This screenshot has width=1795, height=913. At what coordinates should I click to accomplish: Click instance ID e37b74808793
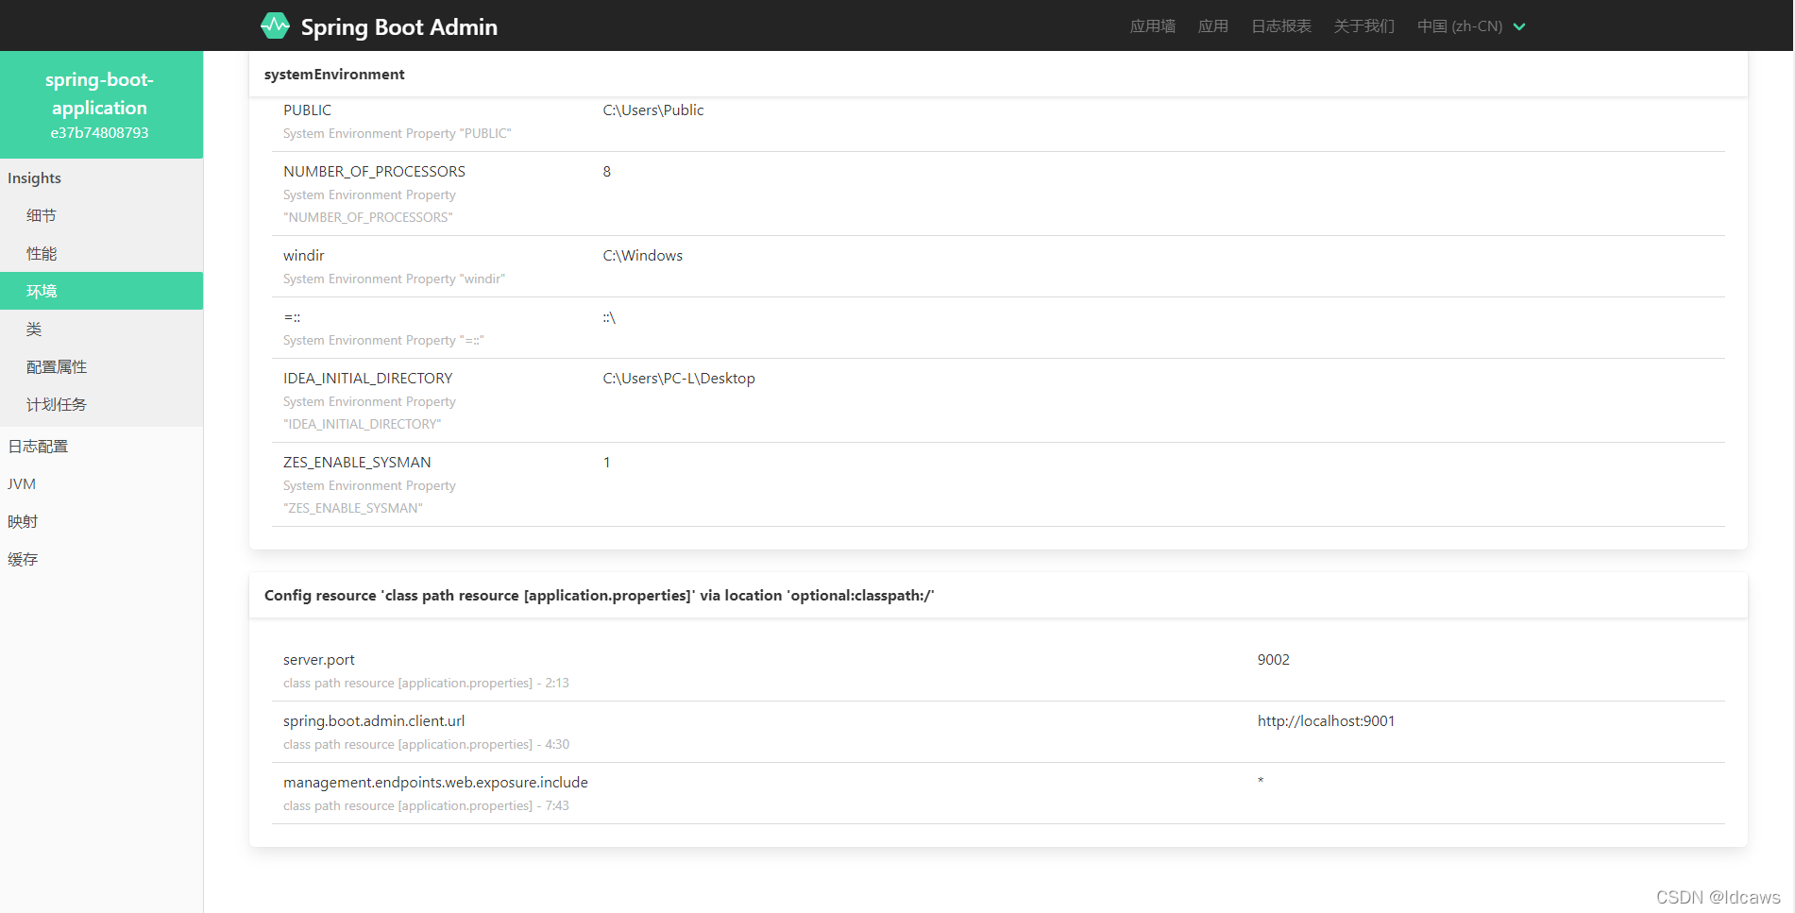tap(100, 133)
